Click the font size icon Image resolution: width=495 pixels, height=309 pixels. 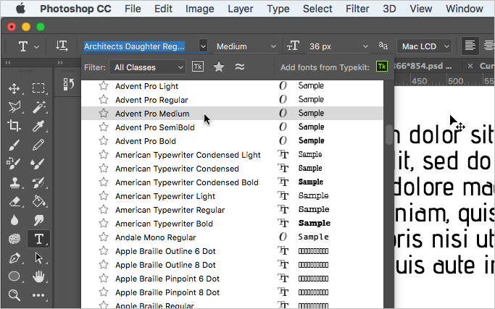(x=293, y=46)
